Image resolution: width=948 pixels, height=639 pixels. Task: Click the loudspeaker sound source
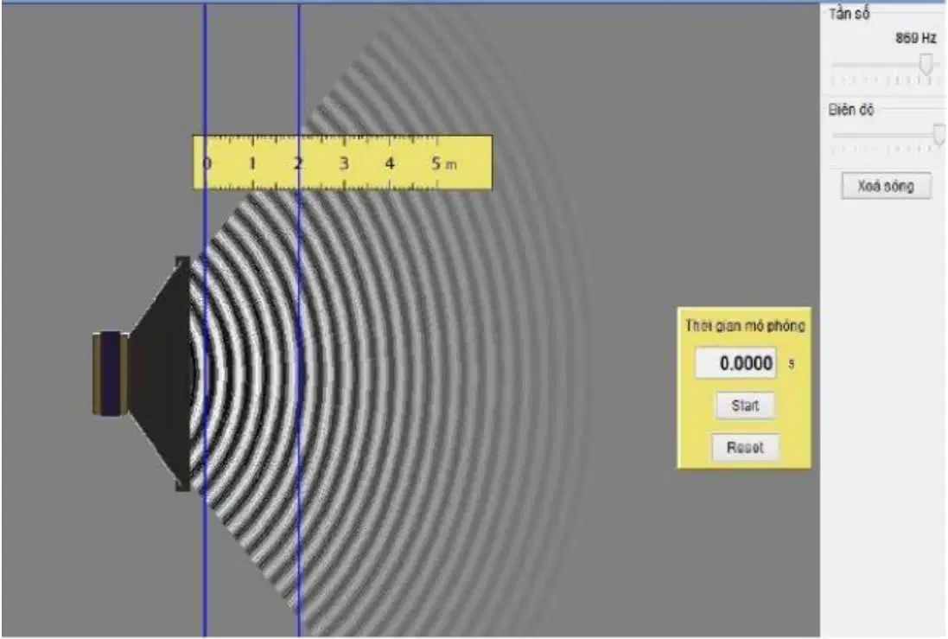tap(142, 374)
